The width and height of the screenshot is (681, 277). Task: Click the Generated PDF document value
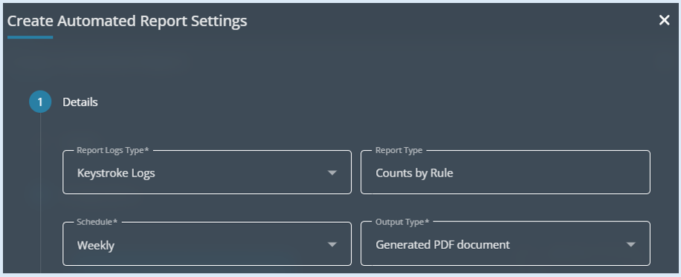click(x=442, y=244)
